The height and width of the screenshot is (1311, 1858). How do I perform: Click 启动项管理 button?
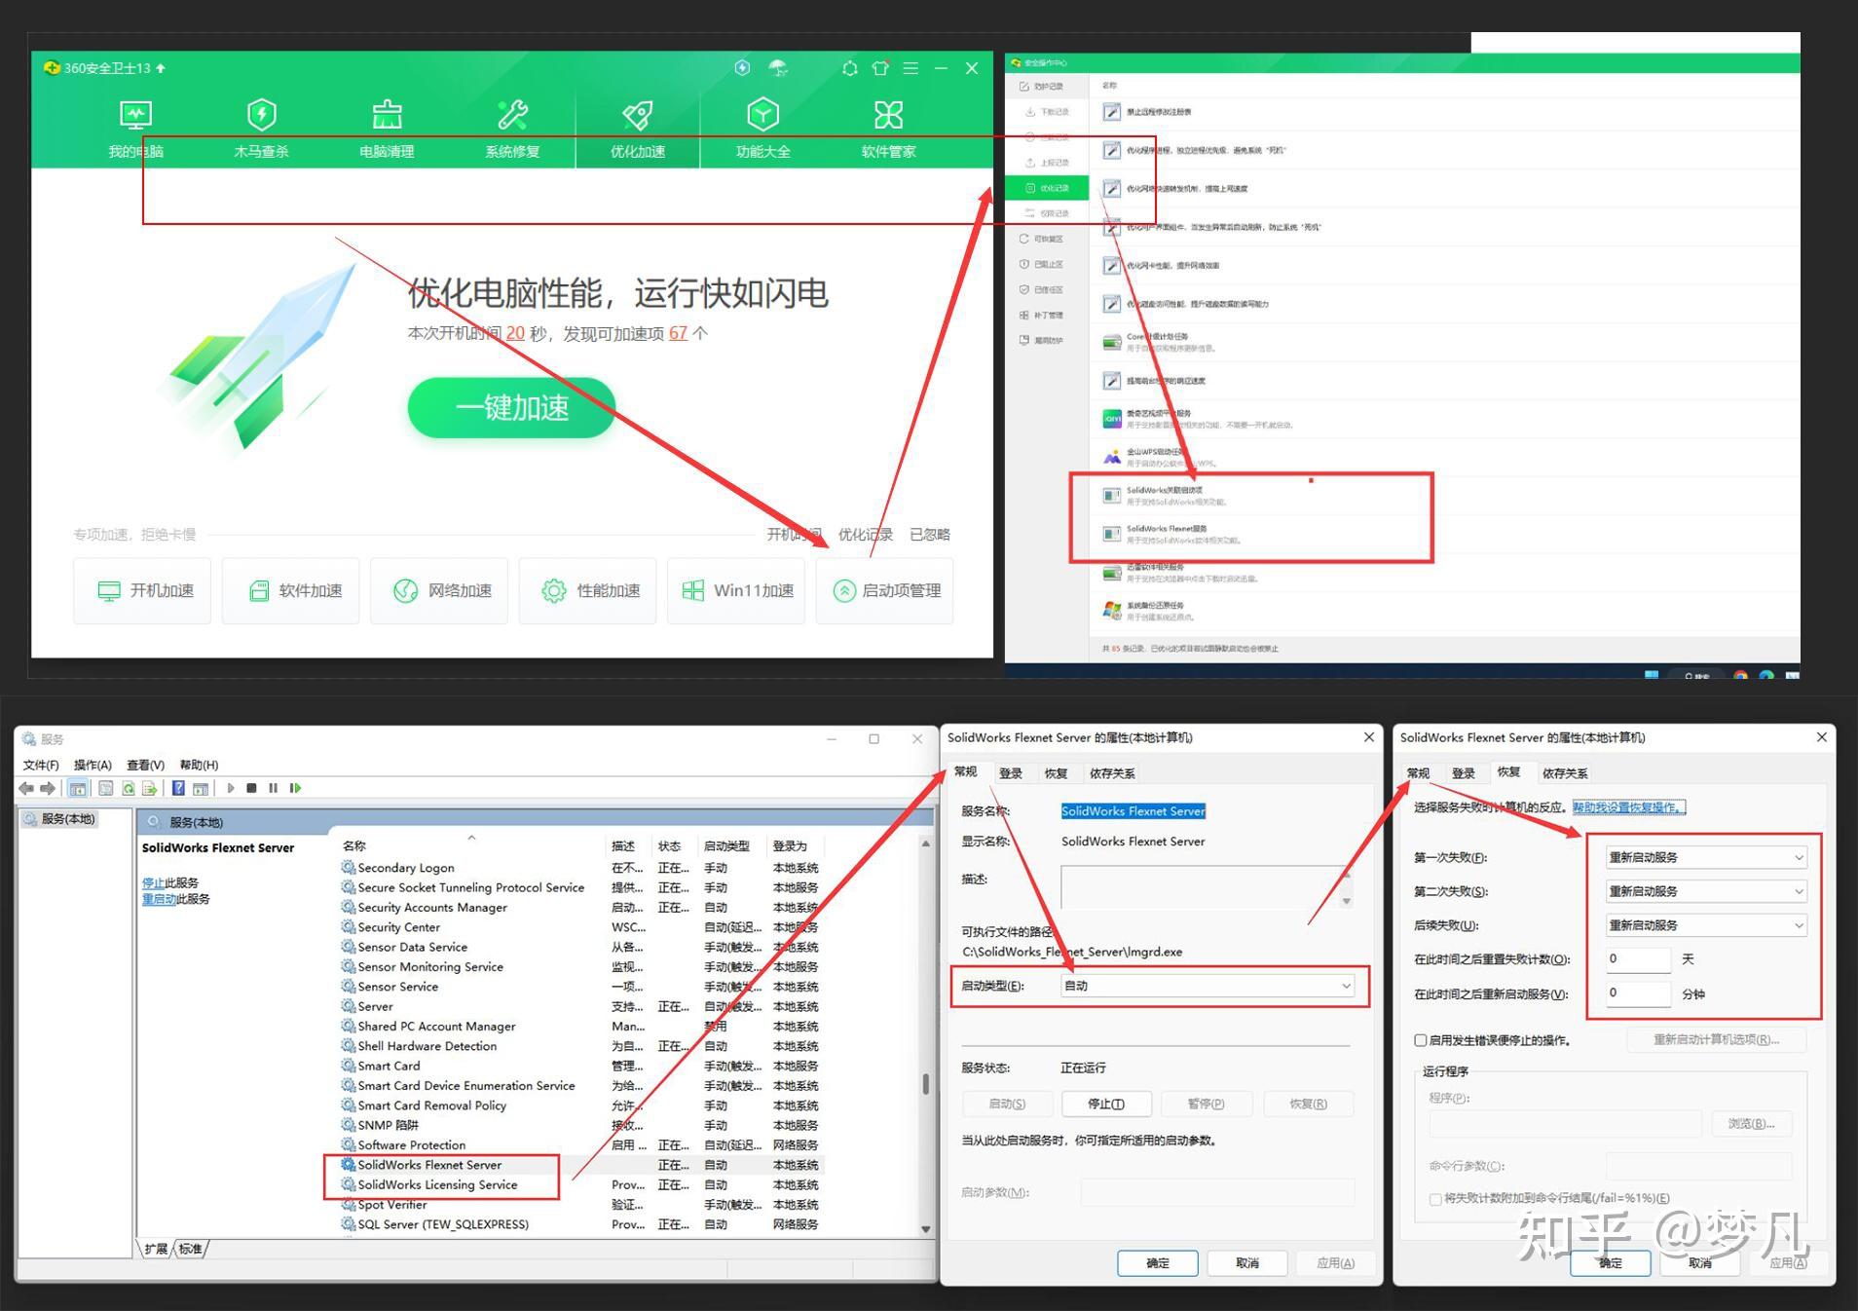click(x=884, y=590)
